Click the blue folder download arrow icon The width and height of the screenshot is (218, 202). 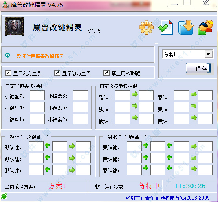(186, 27)
